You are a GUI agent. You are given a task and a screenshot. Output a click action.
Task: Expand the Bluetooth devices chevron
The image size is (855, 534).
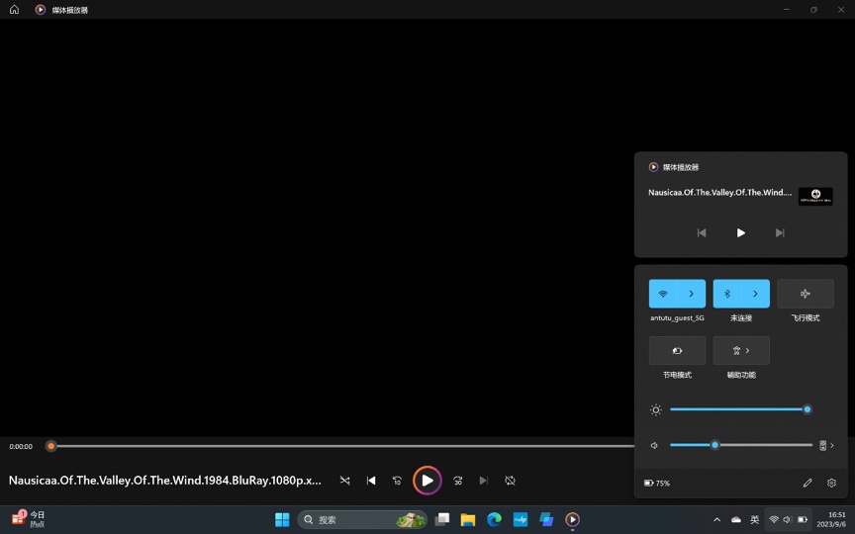click(x=756, y=294)
